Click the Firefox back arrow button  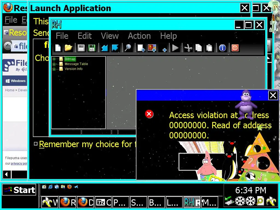tap(8, 46)
